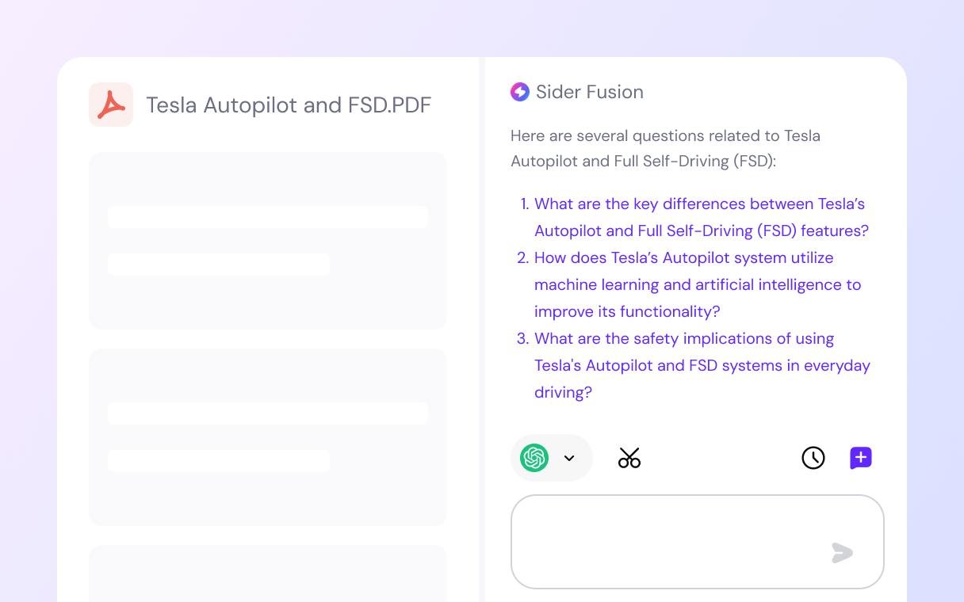Select the first PDF page placeholder
964x602 pixels.
[268, 241]
